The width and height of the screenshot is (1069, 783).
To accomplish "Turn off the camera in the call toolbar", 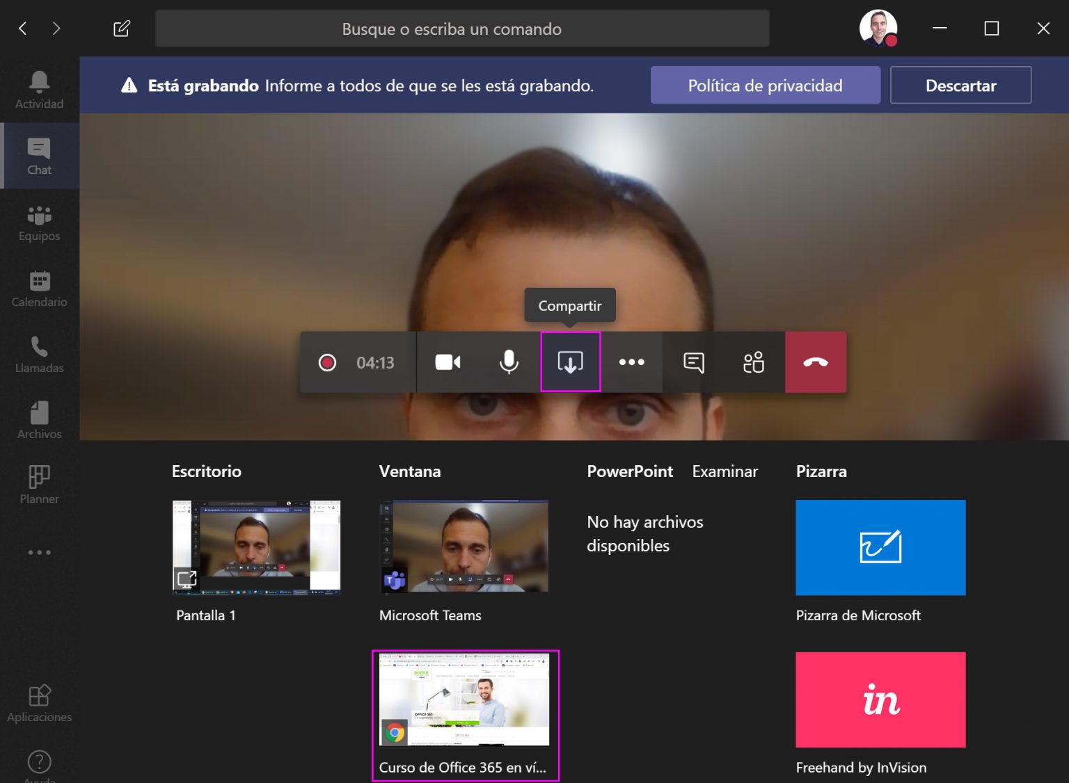I will [x=447, y=362].
